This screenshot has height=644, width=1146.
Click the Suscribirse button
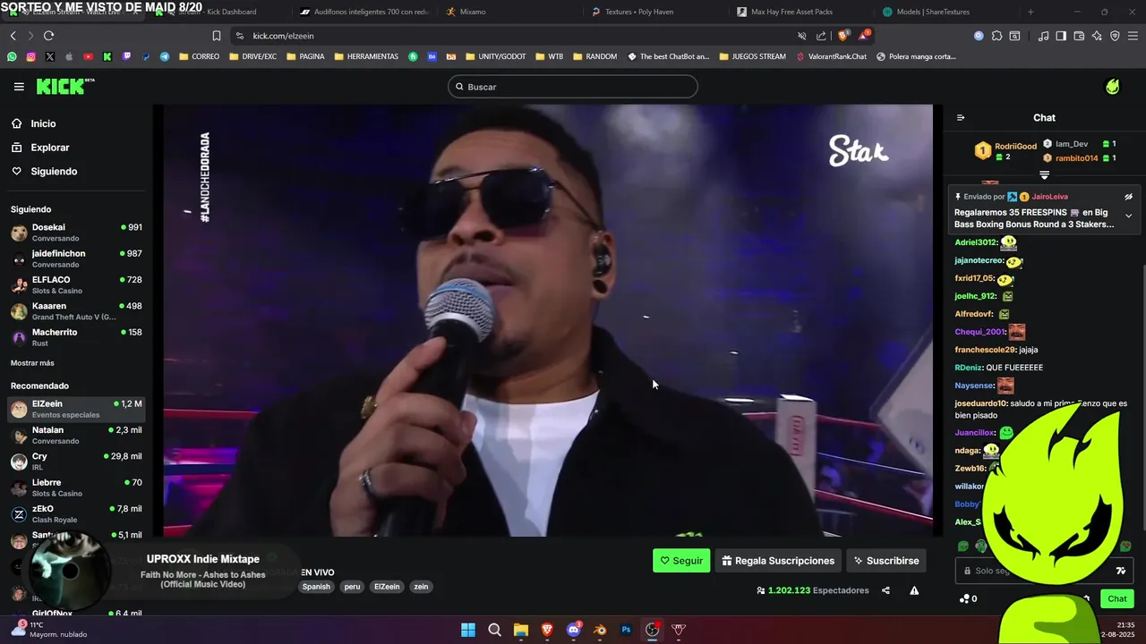click(x=886, y=561)
